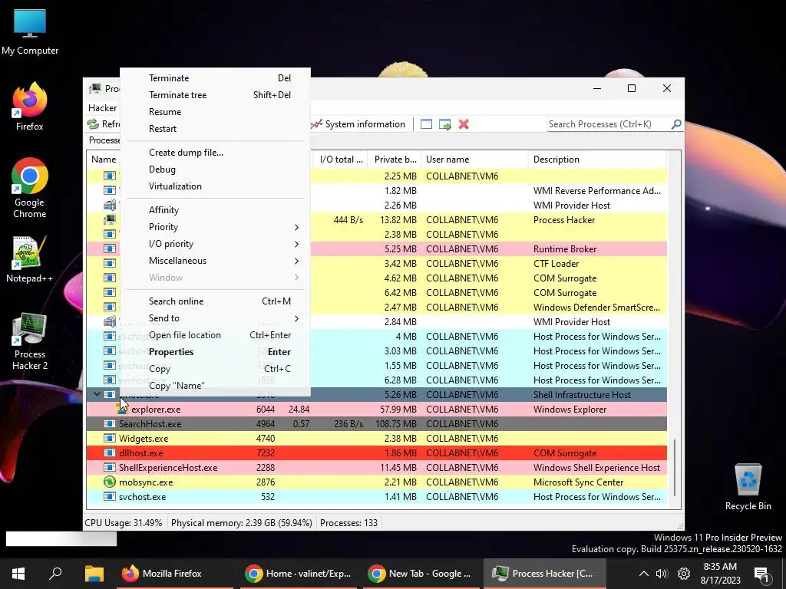The image size is (786, 589).
Task: Sort by Description column header
Action: pos(597,160)
